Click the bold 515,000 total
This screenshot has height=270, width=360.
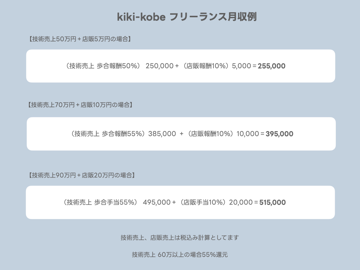(272, 202)
